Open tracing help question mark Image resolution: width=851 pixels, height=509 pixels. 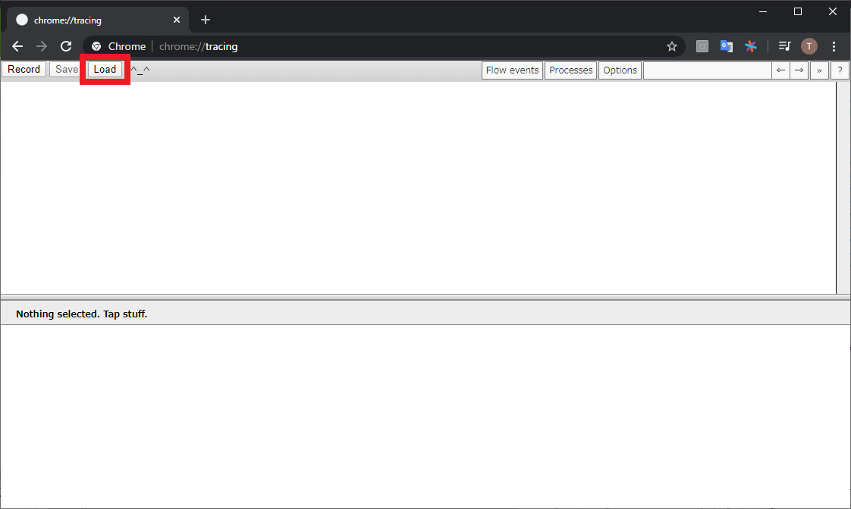click(x=840, y=70)
